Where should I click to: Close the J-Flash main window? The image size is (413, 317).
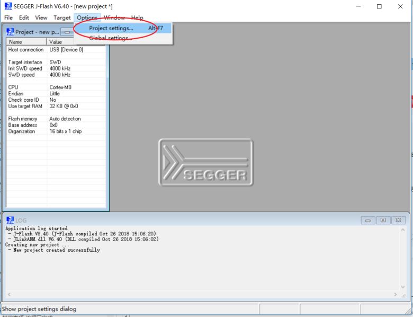tap(400, 6)
